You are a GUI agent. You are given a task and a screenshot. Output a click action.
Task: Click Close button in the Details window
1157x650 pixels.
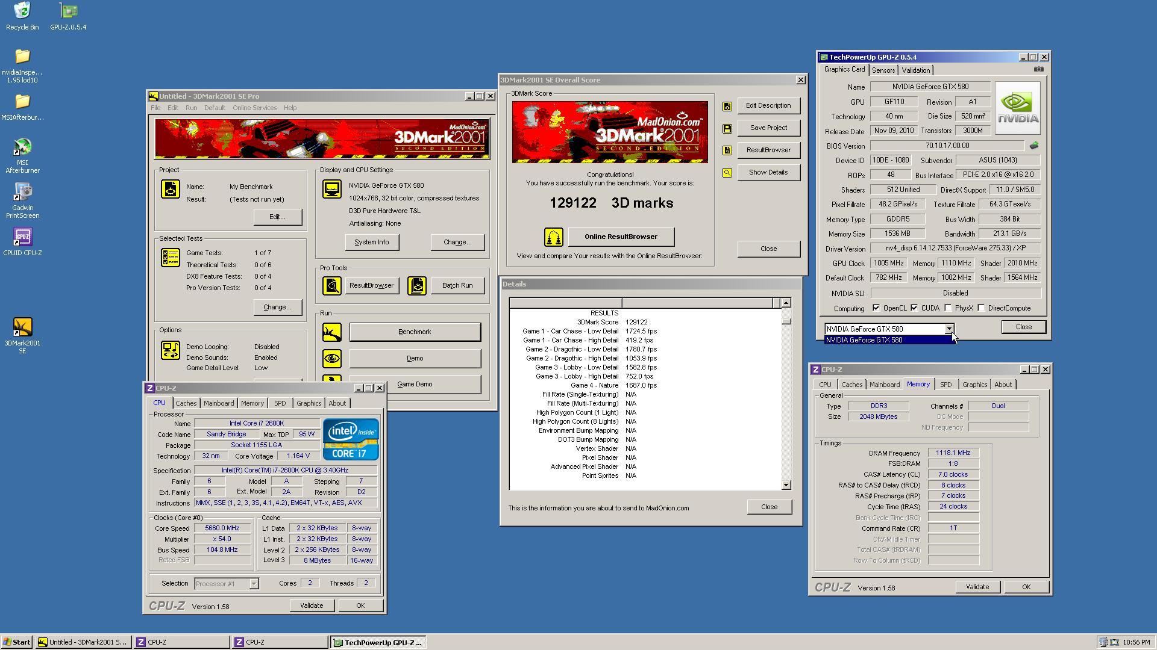pos(769,507)
